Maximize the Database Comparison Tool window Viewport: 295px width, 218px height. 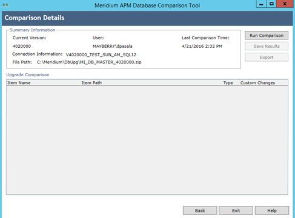(x=271, y=4)
